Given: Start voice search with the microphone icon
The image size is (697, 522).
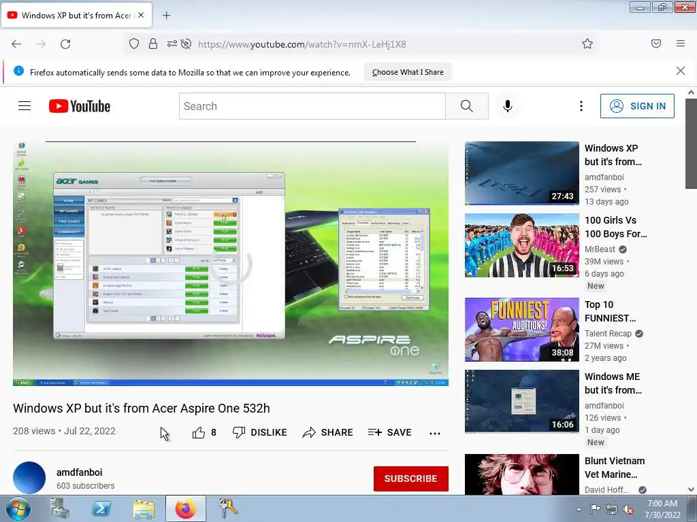Looking at the screenshot, I should (508, 106).
